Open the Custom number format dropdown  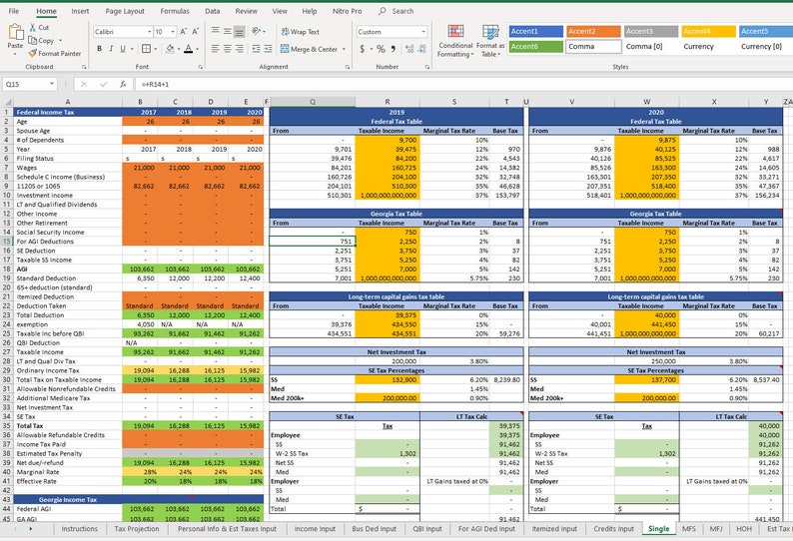pyautogui.click(x=423, y=31)
